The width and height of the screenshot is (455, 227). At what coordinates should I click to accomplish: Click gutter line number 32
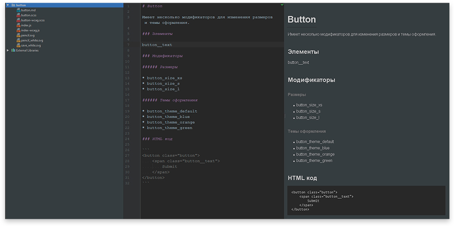pos(127,183)
